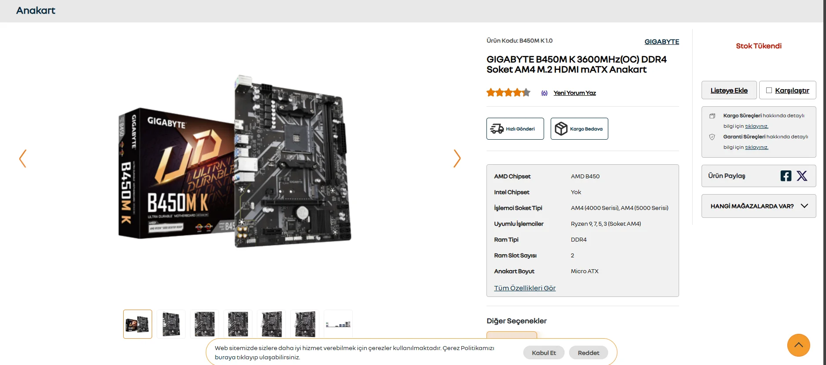Open the Anakart category header
The image size is (826, 365).
point(36,11)
